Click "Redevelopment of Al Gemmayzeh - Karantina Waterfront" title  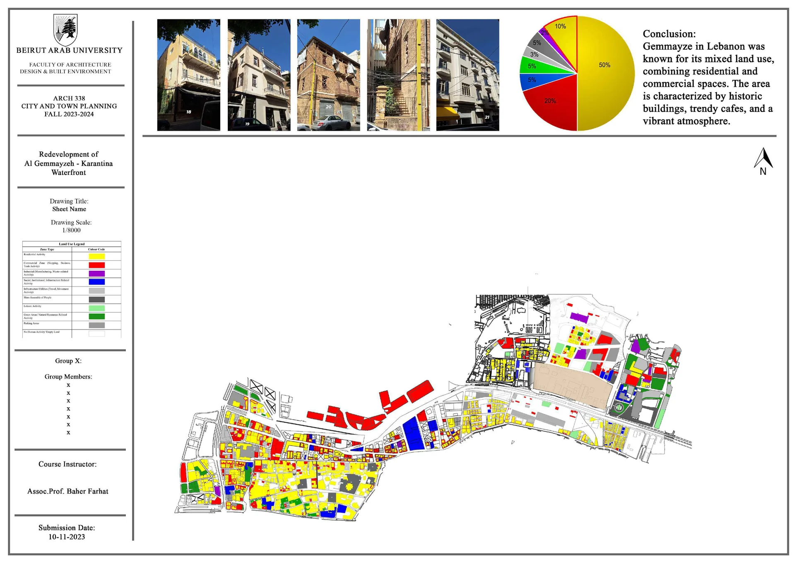click(69, 163)
